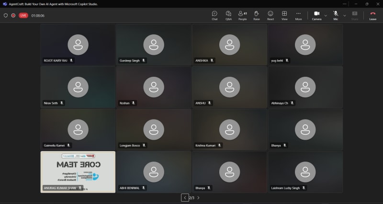Select Abhinaya Ch participant tile

(x=305, y=87)
